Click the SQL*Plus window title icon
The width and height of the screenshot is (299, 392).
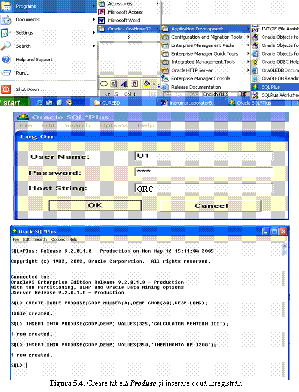tap(14, 231)
